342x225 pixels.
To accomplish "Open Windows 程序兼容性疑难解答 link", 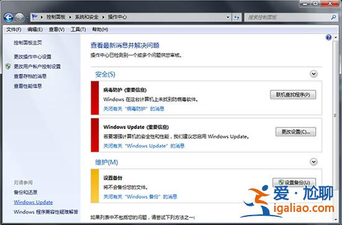I will click(46, 212).
